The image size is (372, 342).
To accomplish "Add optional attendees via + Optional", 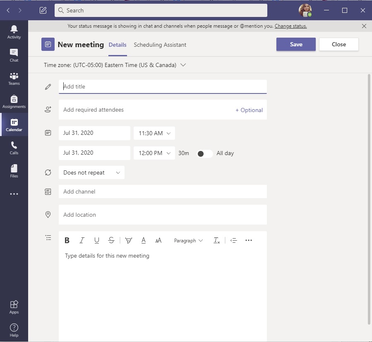I will click(x=249, y=110).
